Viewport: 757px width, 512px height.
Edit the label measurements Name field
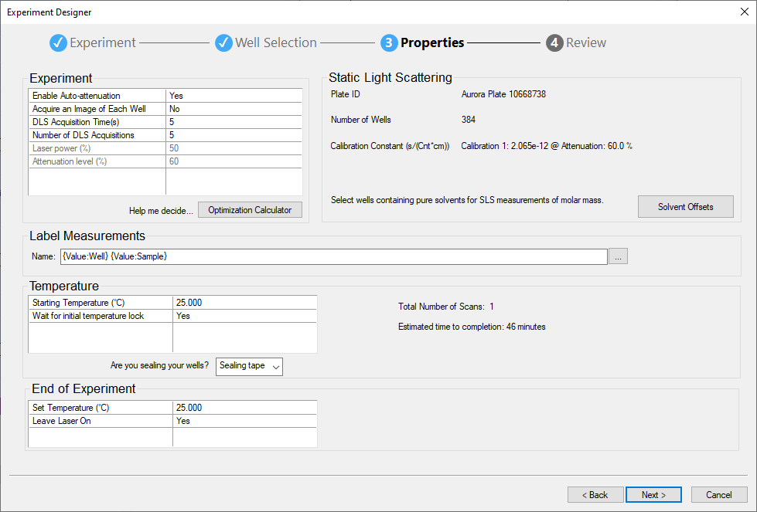[332, 256]
